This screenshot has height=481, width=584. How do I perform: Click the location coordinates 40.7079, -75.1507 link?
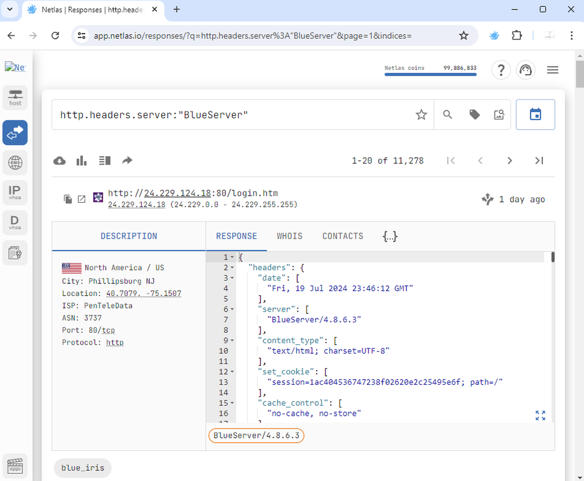[144, 293]
